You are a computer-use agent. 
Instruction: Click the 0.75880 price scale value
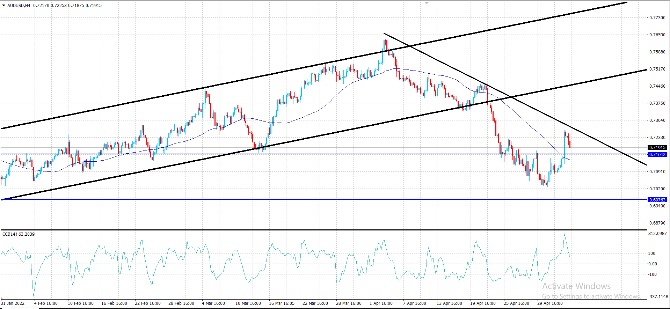click(657, 52)
